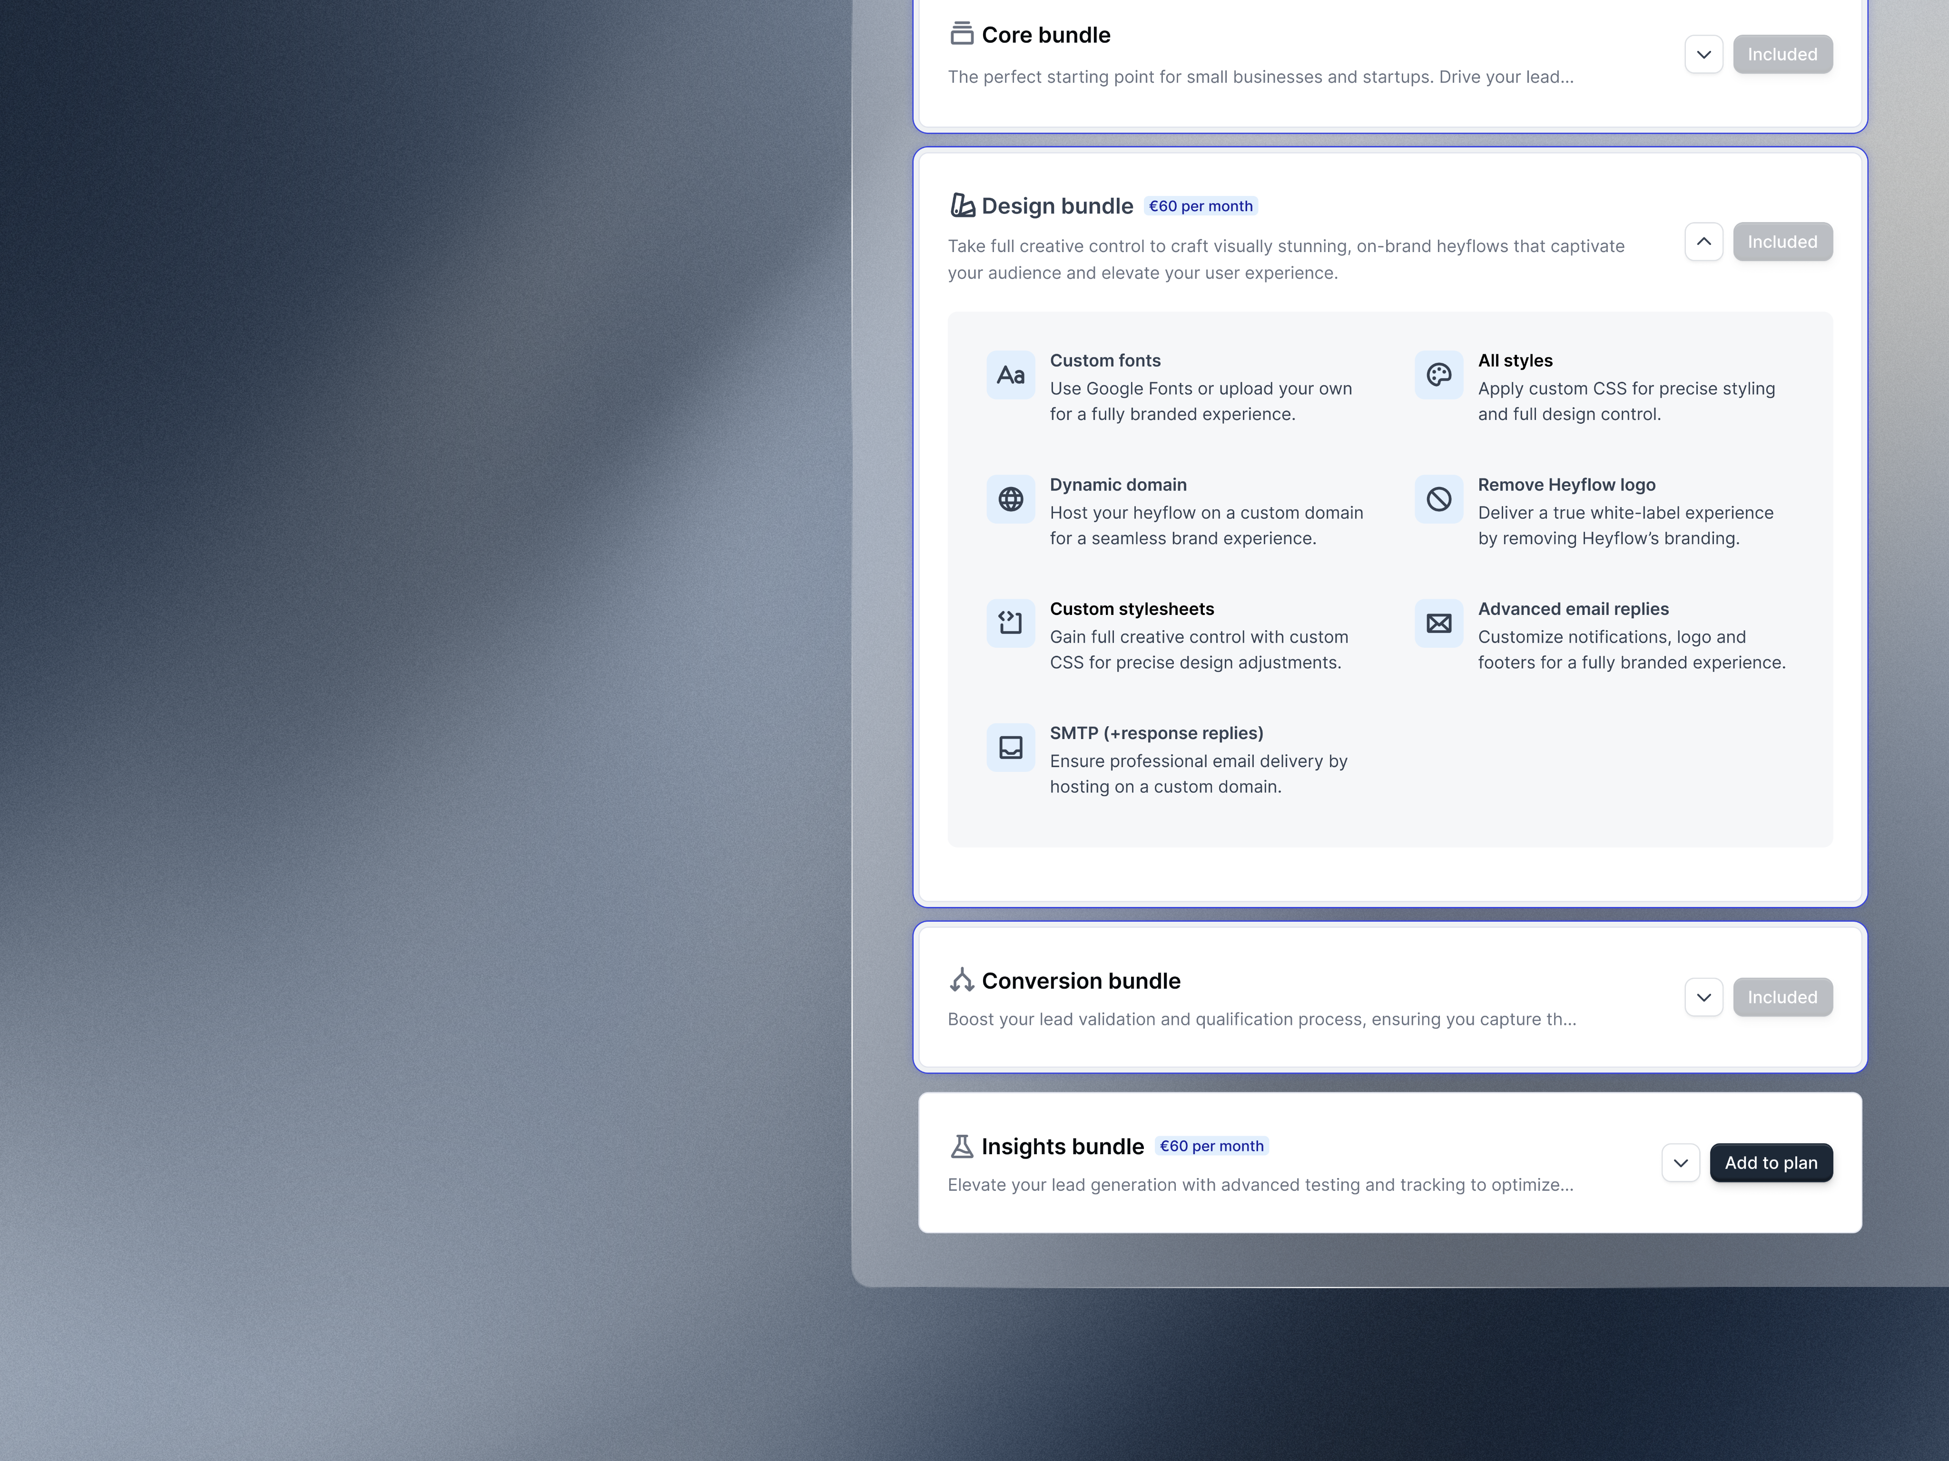Click the Advanced email replies envelope icon
This screenshot has height=1461, width=1949.
tap(1438, 623)
